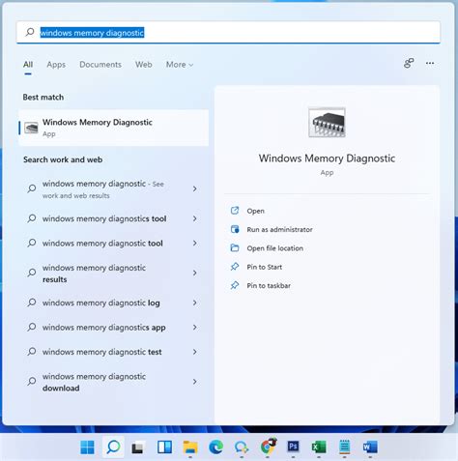Click the Search icon on the taskbar
The image size is (458, 461).
[x=113, y=447]
